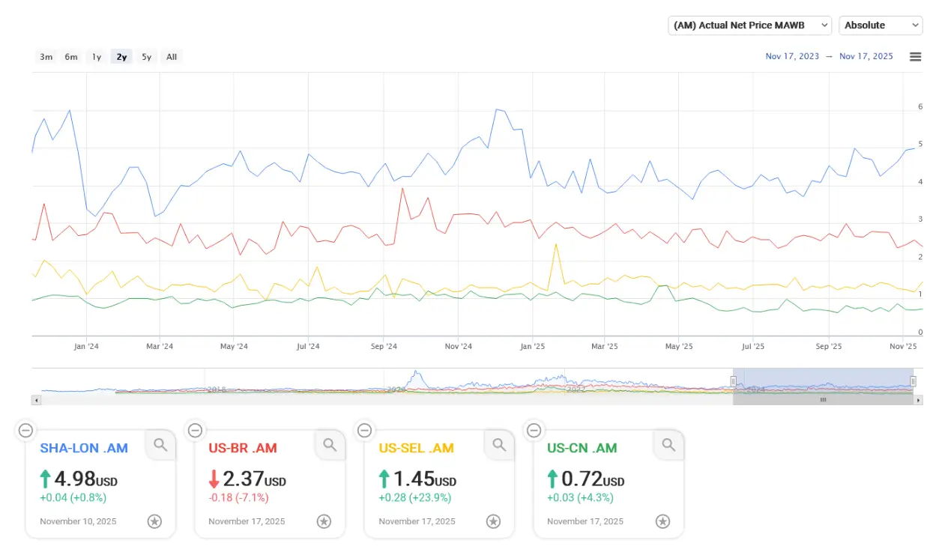This screenshot has width=939, height=555.
Task: Click the Nov 17, 2023 start date field
Action: [791, 57]
